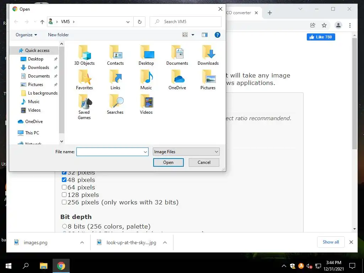Open the dialog Help icon
The height and width of the screenshot is (273, 364).
click(x=217, y=35)
